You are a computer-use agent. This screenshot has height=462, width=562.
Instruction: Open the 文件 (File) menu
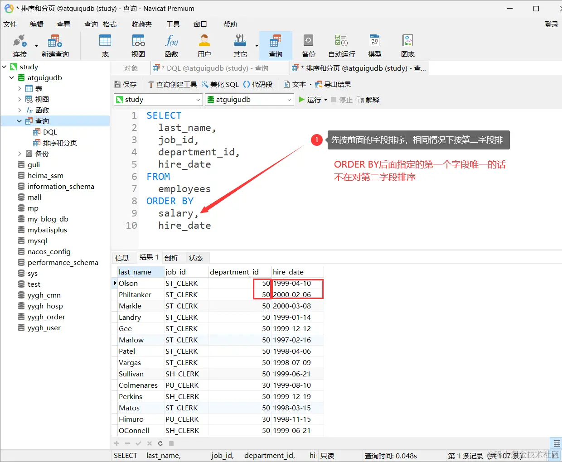(10, 24)
